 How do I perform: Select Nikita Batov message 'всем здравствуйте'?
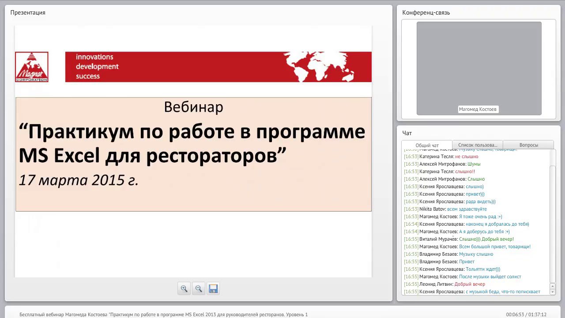pyautogui.click(x=467, y=209)
